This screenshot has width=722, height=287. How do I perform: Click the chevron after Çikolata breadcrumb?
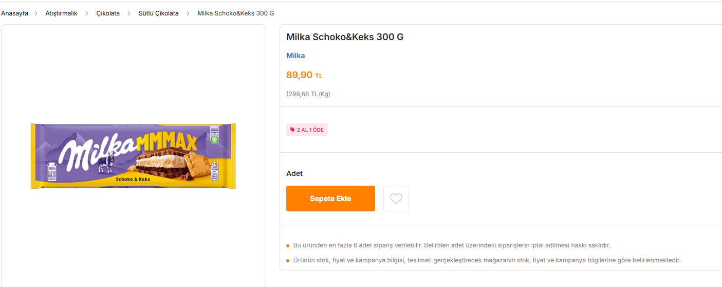(x=129, y=13)
